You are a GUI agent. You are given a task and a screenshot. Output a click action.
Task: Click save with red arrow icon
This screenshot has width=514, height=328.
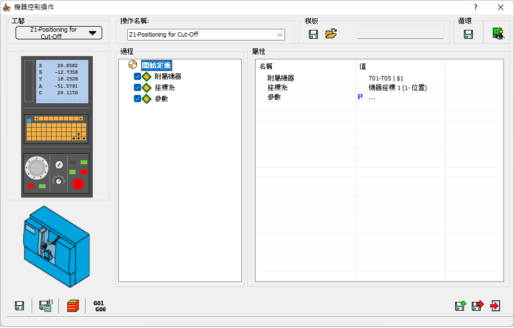point(478,305)
